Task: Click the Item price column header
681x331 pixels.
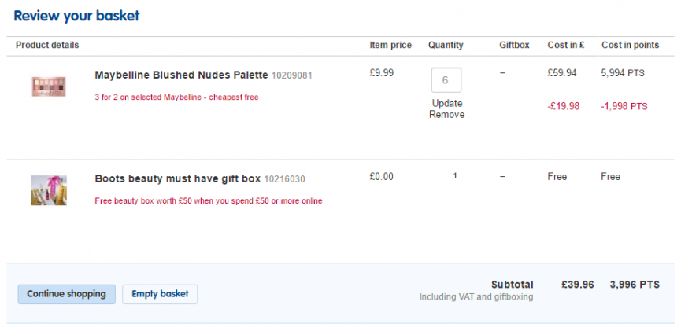Action: 390,45
